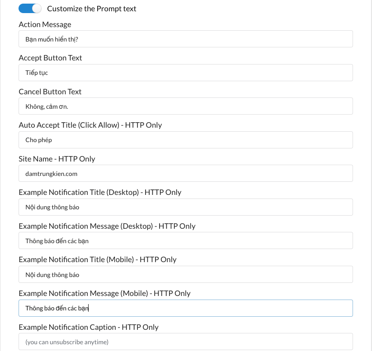Screen dimensions: 372x351
Task: Focus Example Notification Message (Mobile) field
Action: pyautogui.click(x=185, y=308)
